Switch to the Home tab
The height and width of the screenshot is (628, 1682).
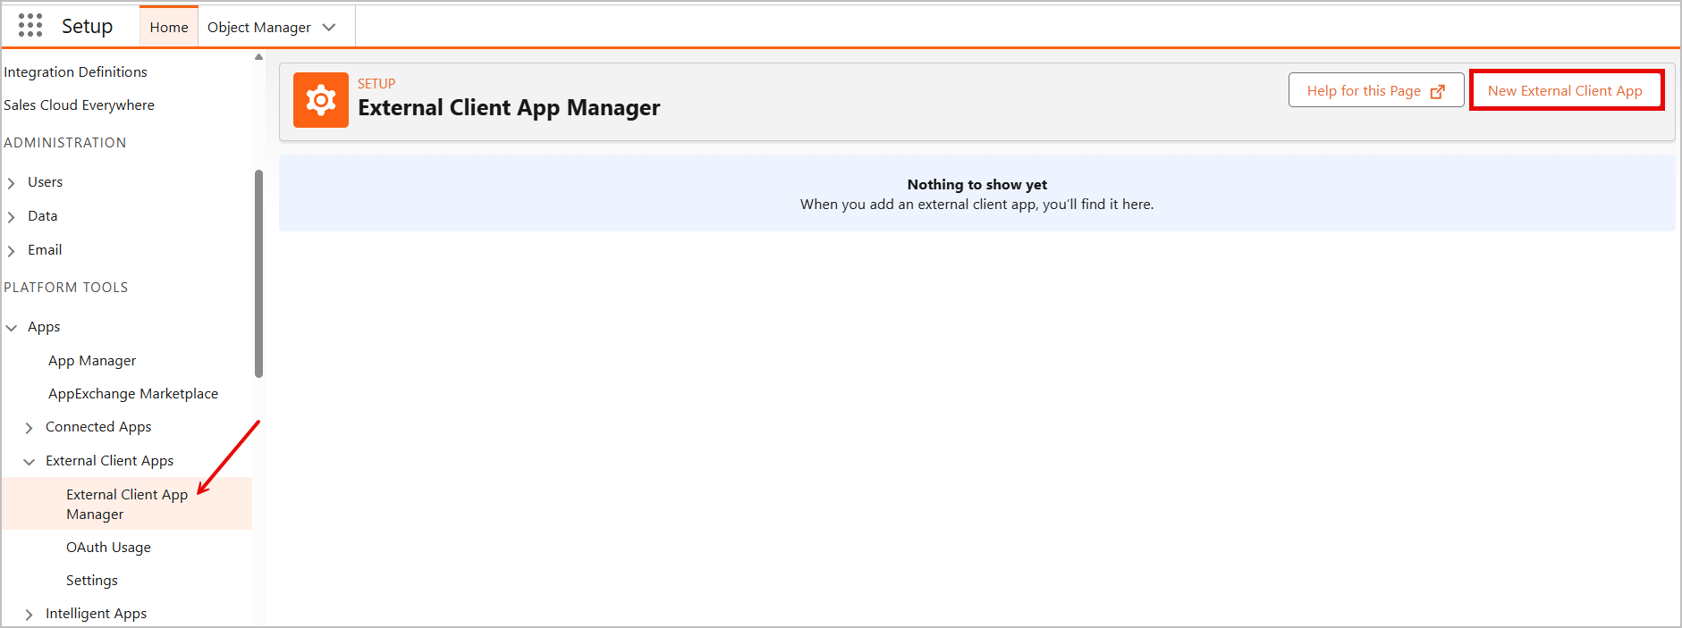169,28
